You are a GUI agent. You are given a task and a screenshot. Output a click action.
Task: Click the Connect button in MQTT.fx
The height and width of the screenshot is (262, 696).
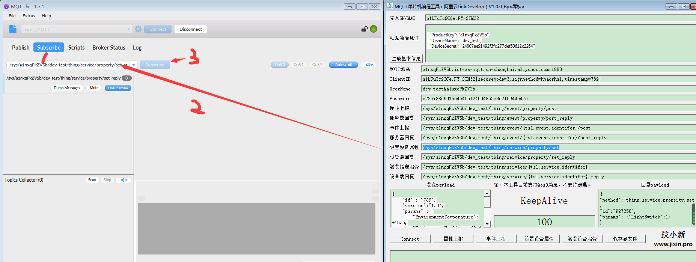coord(158,29)
